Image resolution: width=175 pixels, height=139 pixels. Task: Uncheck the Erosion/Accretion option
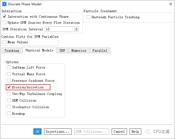[x=9, y=87]
